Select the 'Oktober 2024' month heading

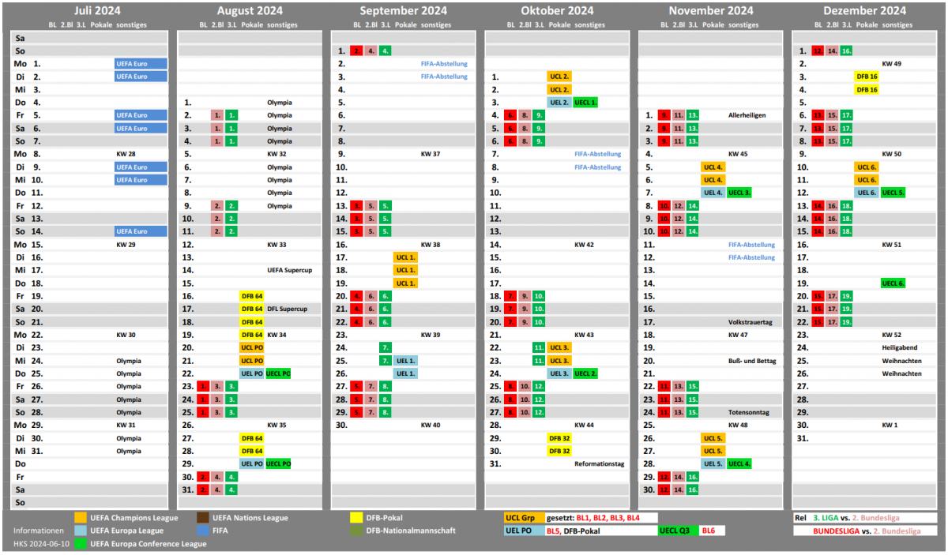[x=557, y=11]
